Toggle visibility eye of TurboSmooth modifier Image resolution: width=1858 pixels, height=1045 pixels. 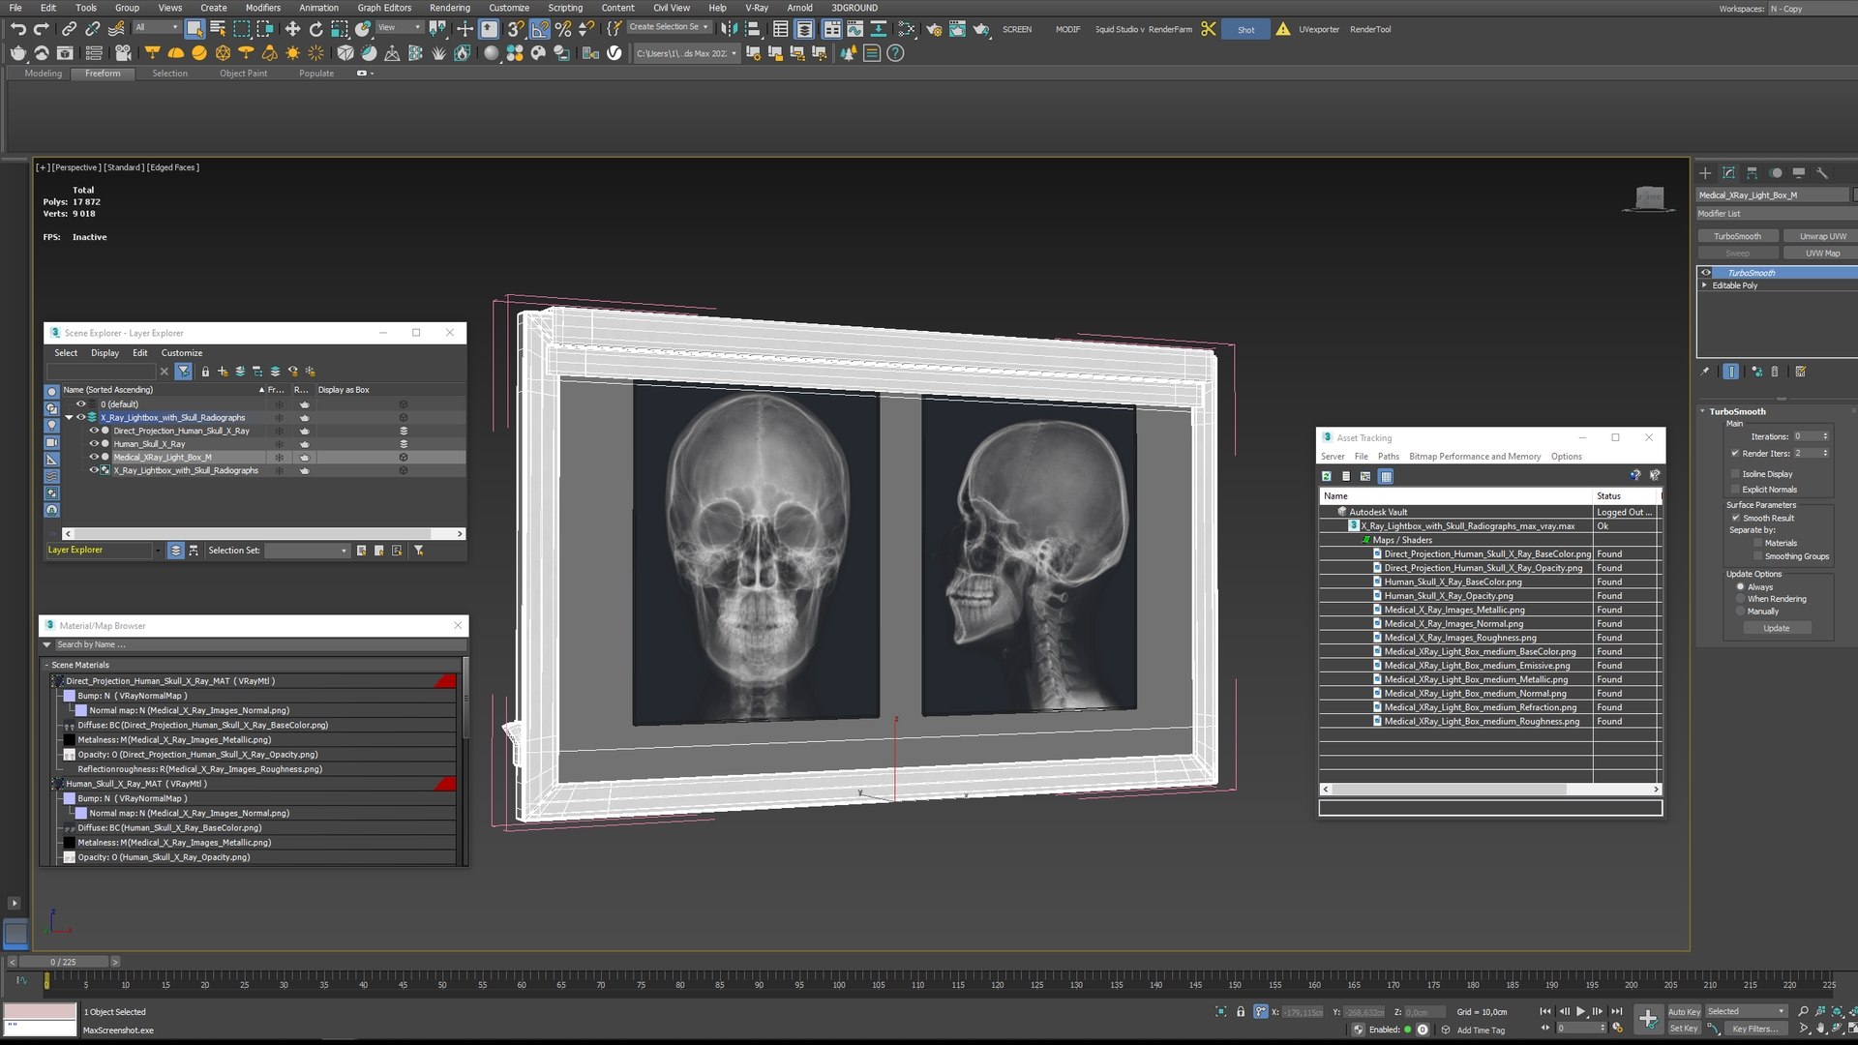(1706, 273)
